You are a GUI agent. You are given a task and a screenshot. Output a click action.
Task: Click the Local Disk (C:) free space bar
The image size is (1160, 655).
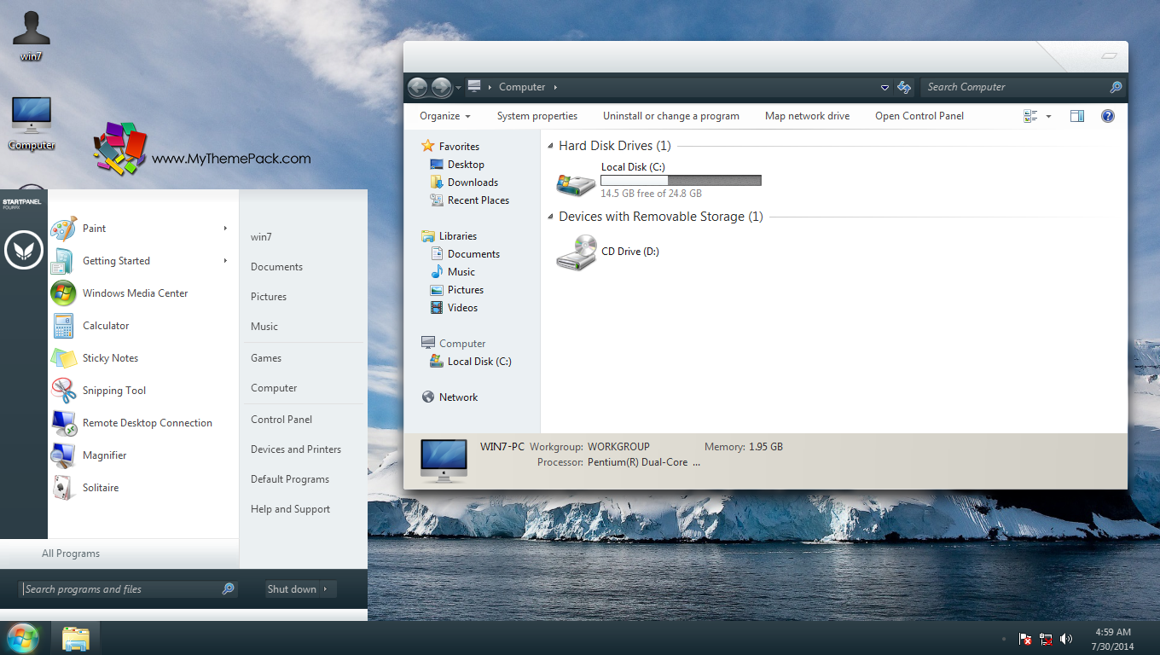coord(681,181)
